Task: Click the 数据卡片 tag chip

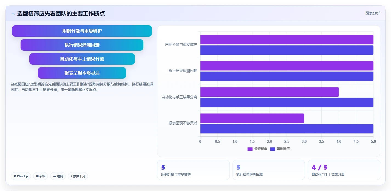Action: (78, 176)
